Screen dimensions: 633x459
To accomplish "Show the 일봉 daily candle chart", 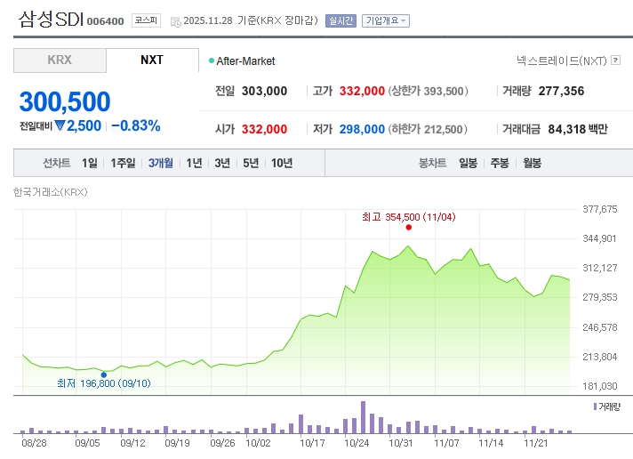I will (468, 163).
